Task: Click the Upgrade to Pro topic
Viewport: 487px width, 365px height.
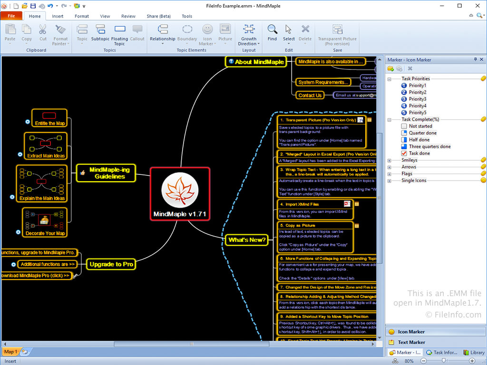Action: pyautogui.click(x=111, y=264)
